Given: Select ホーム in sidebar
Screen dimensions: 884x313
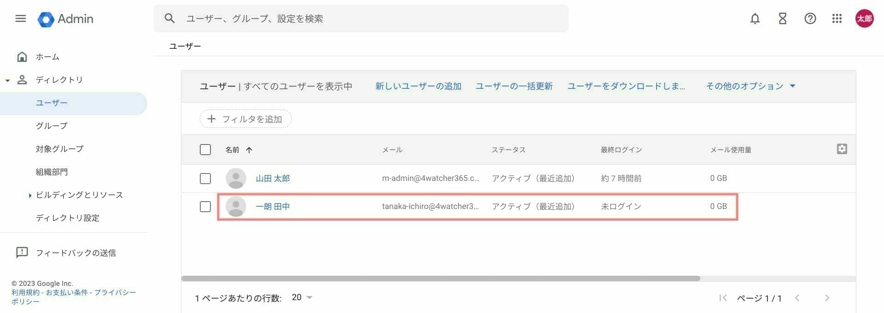Looking at the screenshot, I should (x=47, y=57).
